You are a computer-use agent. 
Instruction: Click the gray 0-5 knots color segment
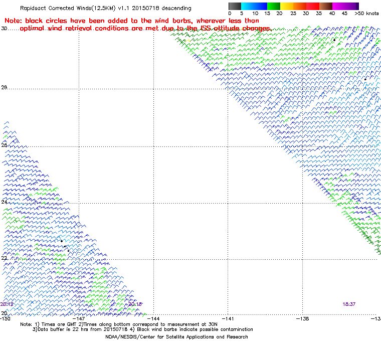tap(235, 6)
